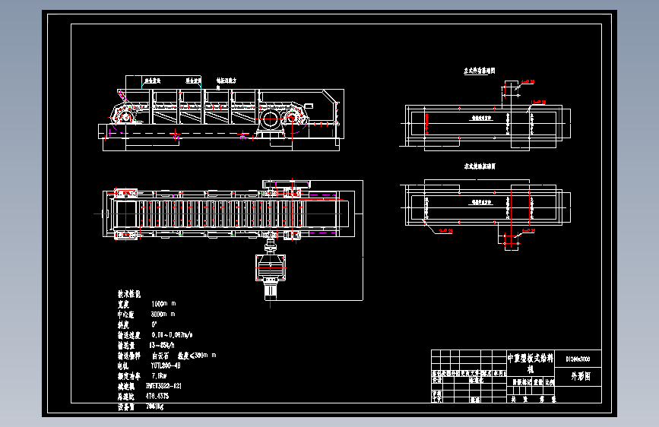The width and height of the screenshot is (659, 427).
Task: Click the lower foundation plan title text
Action: [x=480, y=166]
